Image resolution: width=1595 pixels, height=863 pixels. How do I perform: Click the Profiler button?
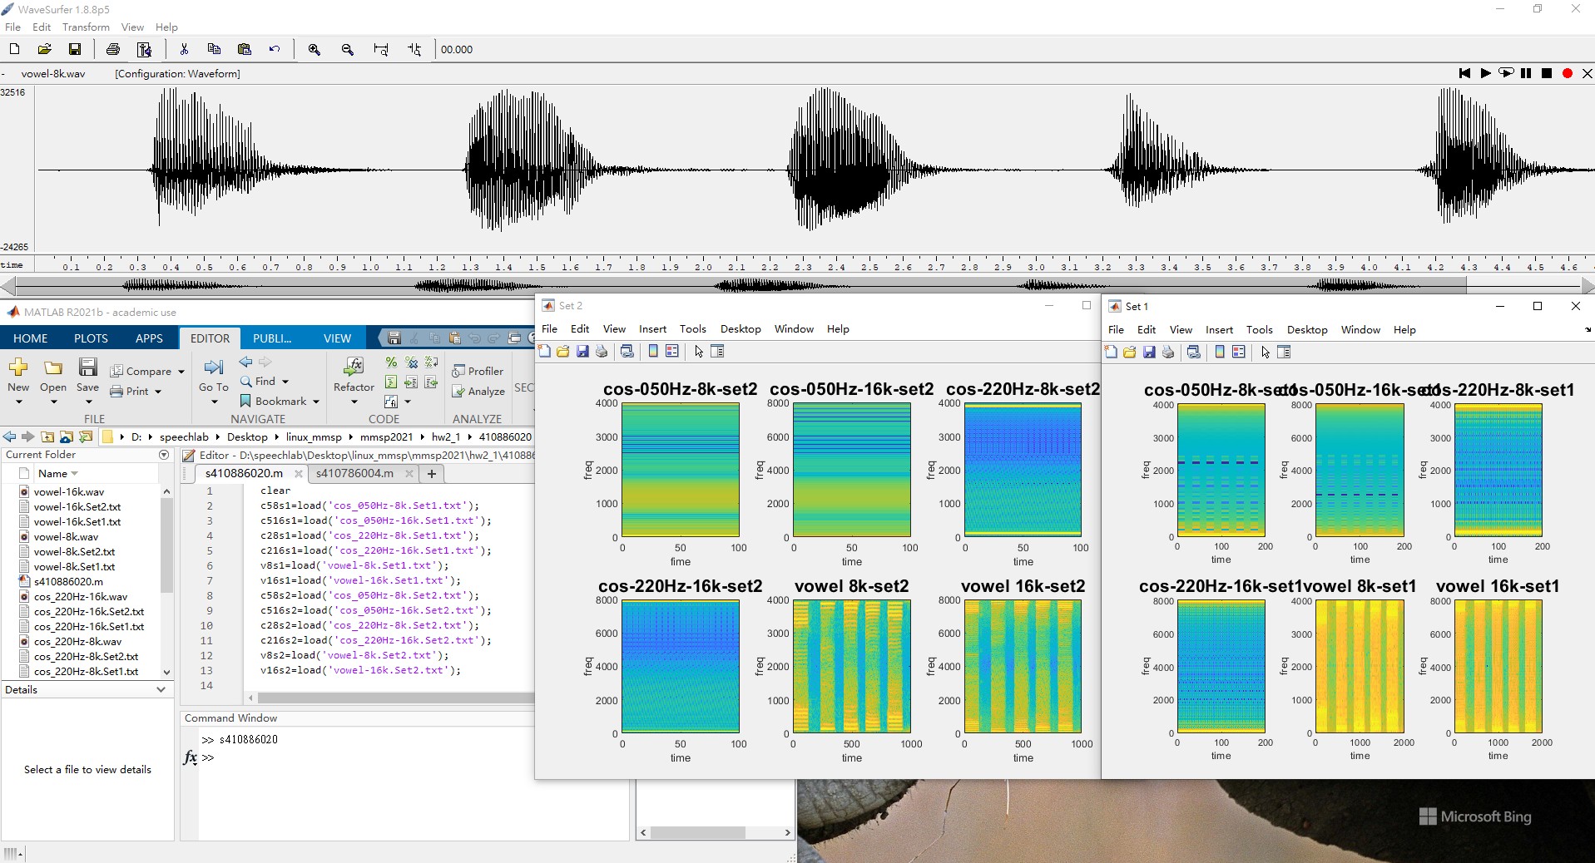[478, 371]
